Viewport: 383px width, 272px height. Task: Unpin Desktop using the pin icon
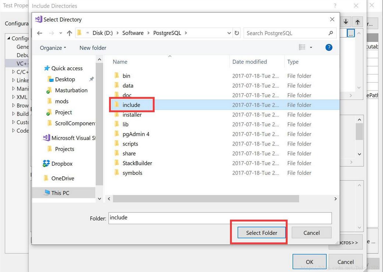point(92,79)
